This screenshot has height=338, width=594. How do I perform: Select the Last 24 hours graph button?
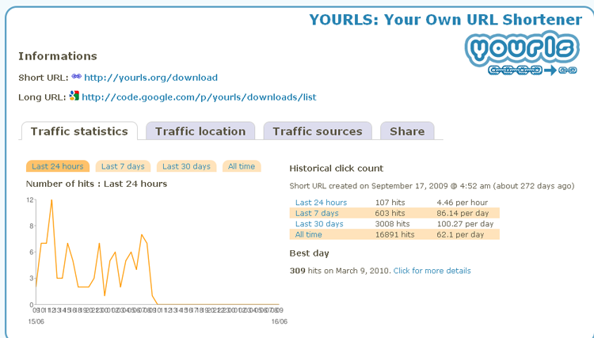(58, 166)
